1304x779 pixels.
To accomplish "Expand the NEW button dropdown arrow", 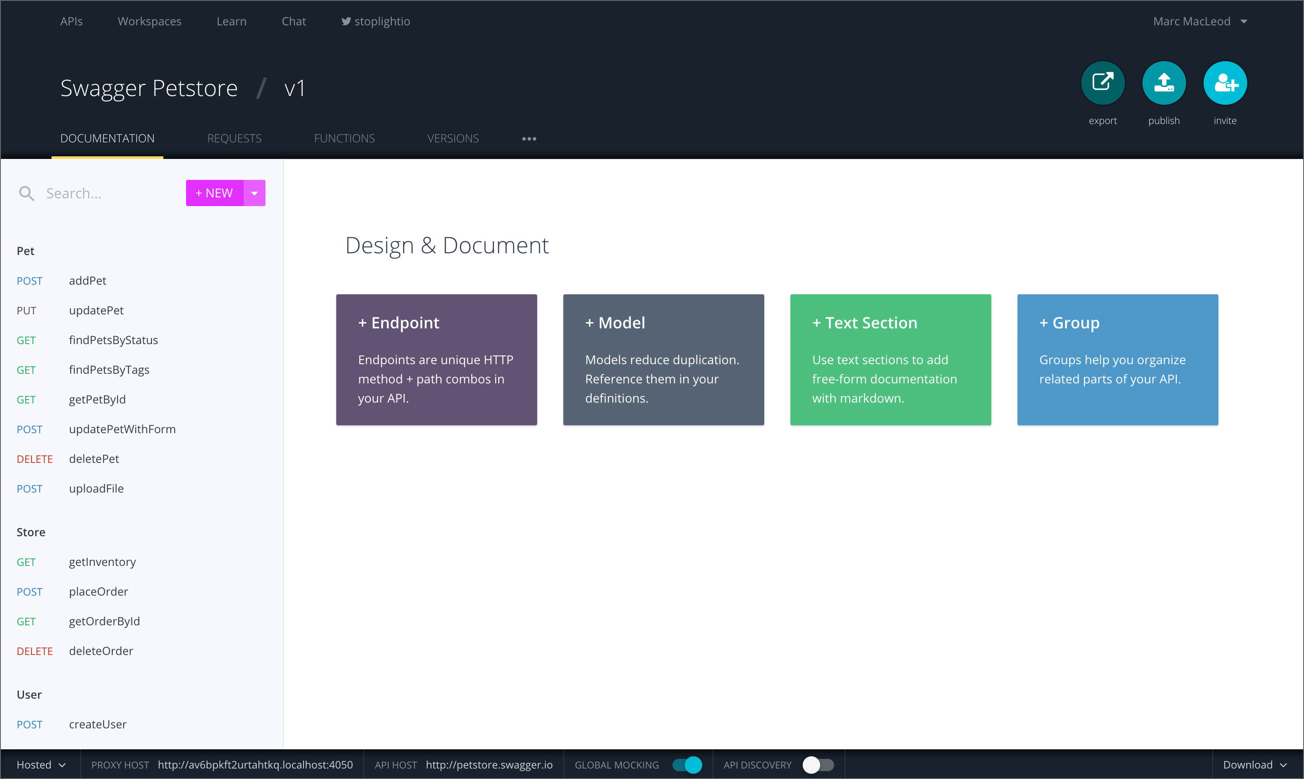I will [255, 193].
